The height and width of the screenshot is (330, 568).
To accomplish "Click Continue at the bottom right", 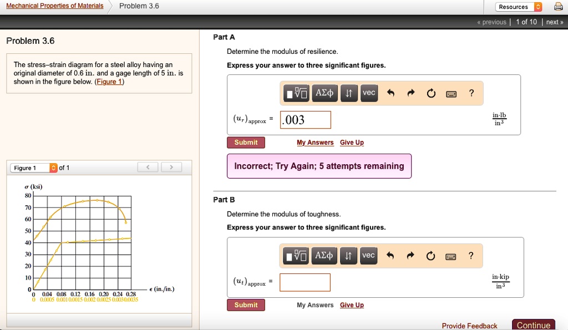I will (533, 324).
